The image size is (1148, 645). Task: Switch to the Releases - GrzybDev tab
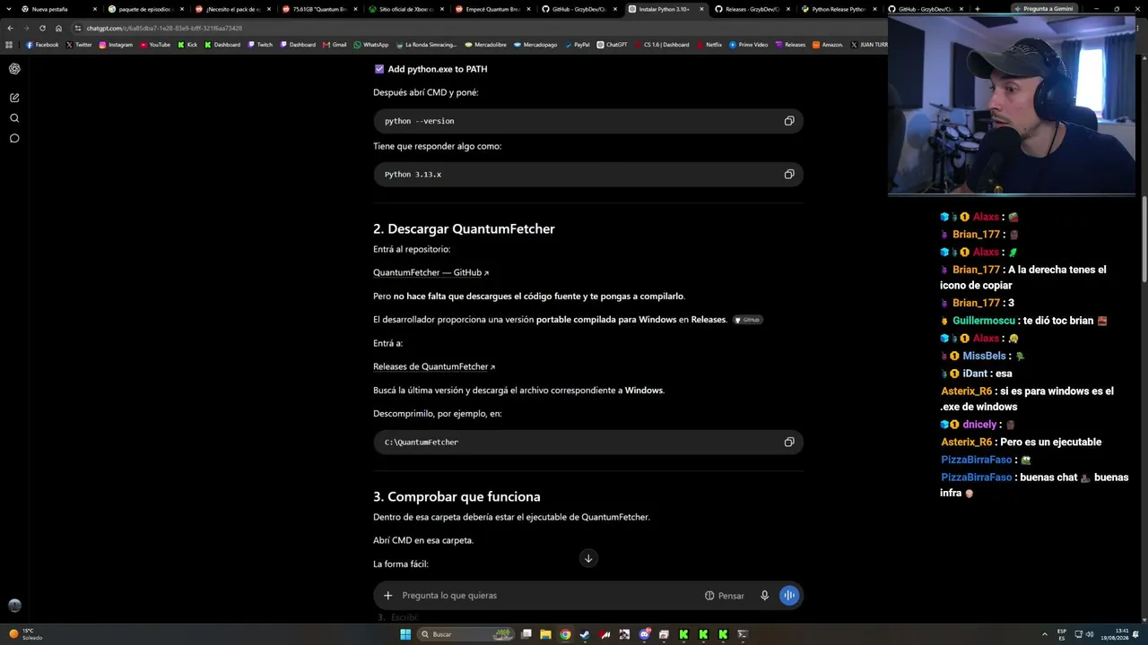pos(753,9)
